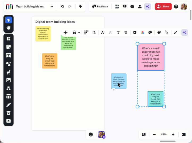Undo the last action

click(x=62, y=6)
